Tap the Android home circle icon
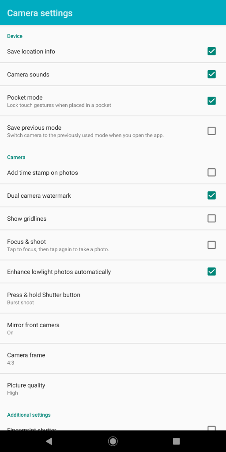Screen dimensions: 226x452 (x=113, y=441)
